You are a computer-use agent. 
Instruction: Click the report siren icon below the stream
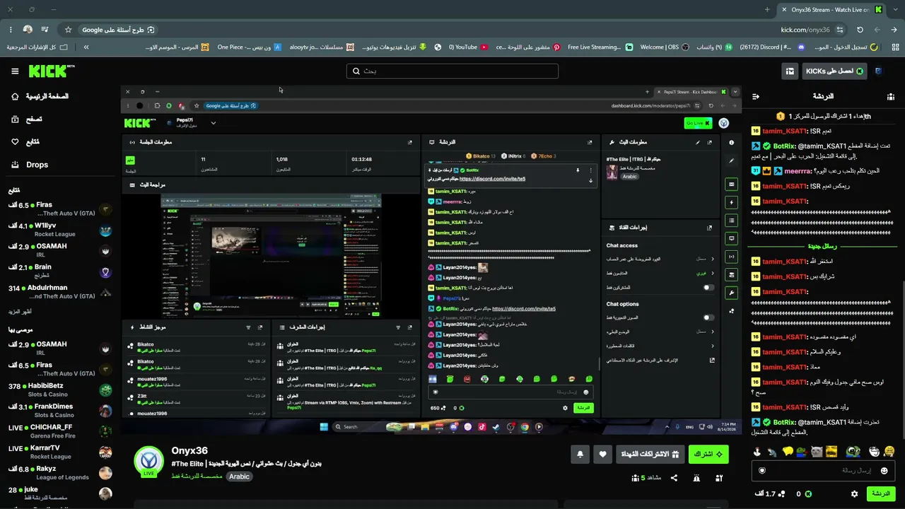(x=696, y=478)
